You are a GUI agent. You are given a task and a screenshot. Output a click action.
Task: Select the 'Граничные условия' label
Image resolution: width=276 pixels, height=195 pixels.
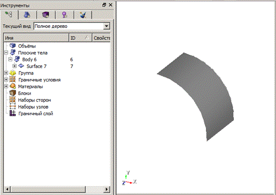tap(39, 80)
